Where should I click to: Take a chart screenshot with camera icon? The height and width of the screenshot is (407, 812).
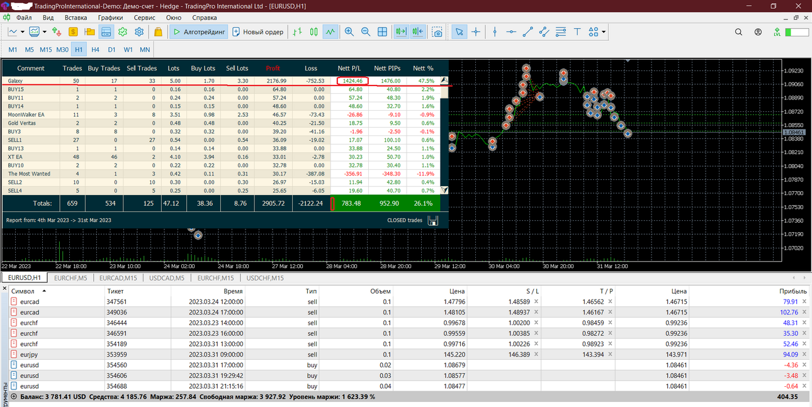click(x=437, y=31)
